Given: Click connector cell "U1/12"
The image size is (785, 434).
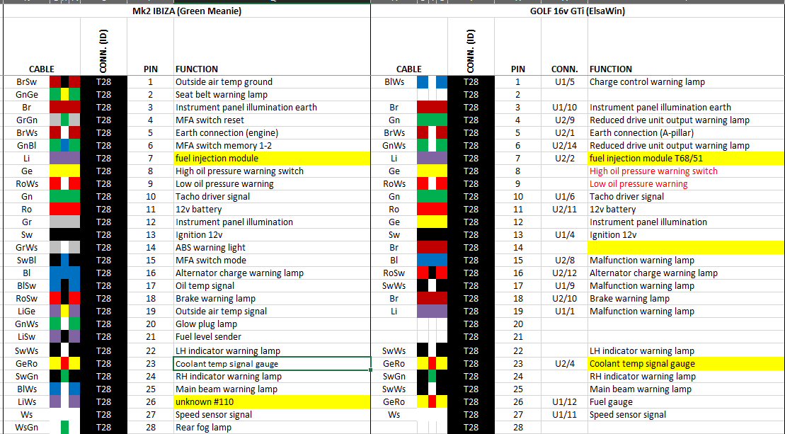Looking at the screenshot, I should [x=565, y=402].
